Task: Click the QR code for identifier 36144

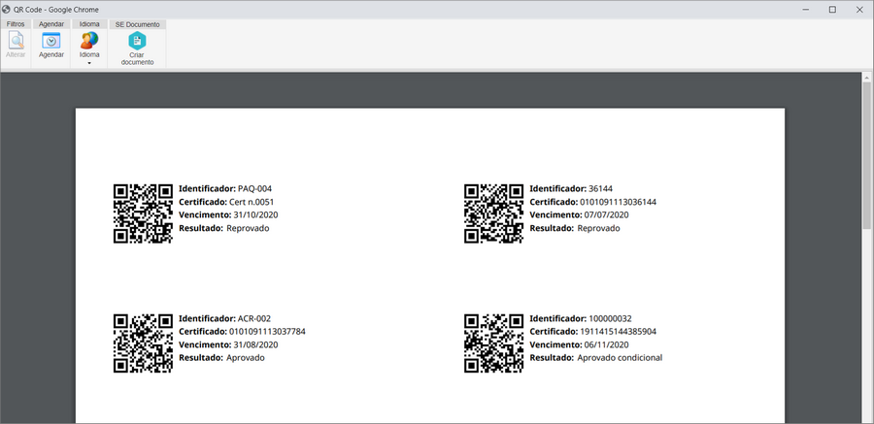Action: tap(494, 213)
